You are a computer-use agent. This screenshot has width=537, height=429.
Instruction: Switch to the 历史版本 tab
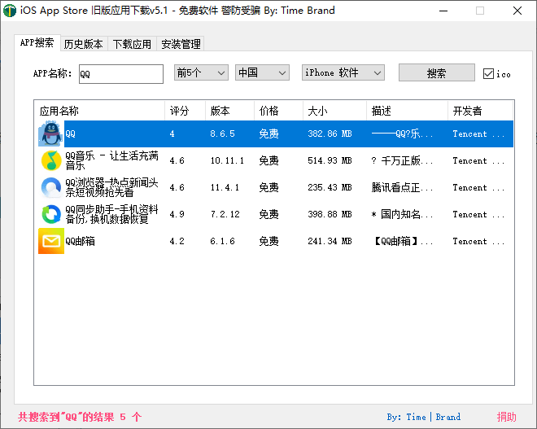click(83, 44)
